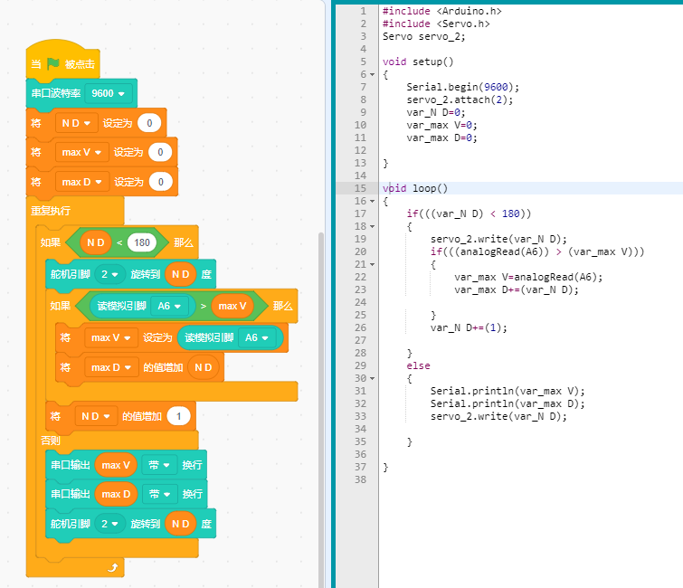Click code line 'Serial.println(var_max D);'
This screenshot has width=683, height=588.
[508, 403]
